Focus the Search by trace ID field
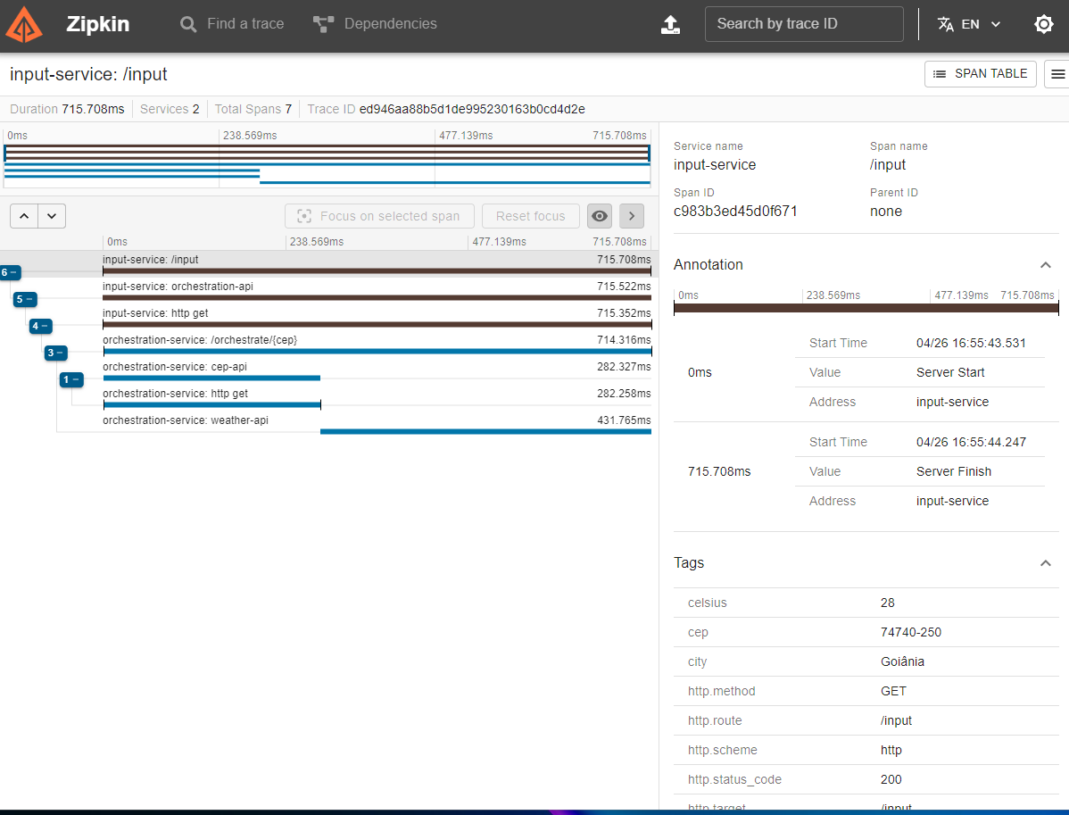Viewport: 1069px width, 815px height. [804, 24]
